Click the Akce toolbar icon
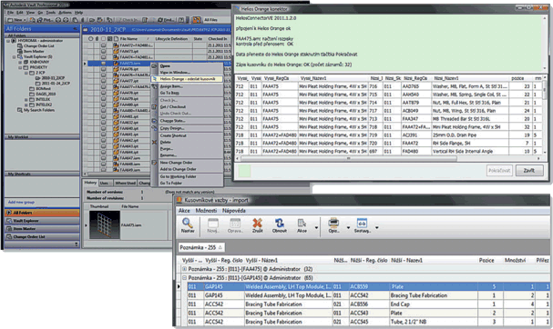The width and height of the screenshot is (553, 329). coord(302,223)
